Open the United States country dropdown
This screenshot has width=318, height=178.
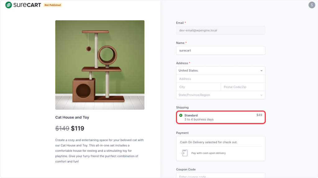point(220,71)
